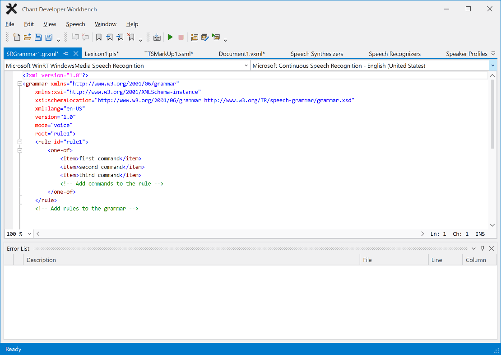Click the 'third command' item line
The image size is (501, 355).
coord(101,175)
